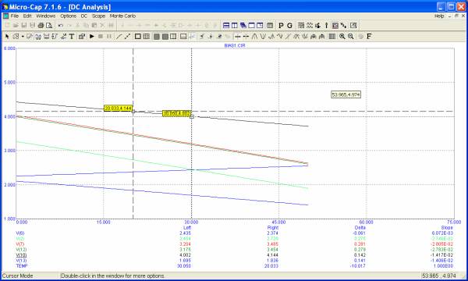Click the bold 'P' toolbar icon
468x281 pixels.
(x=281, y=26)
